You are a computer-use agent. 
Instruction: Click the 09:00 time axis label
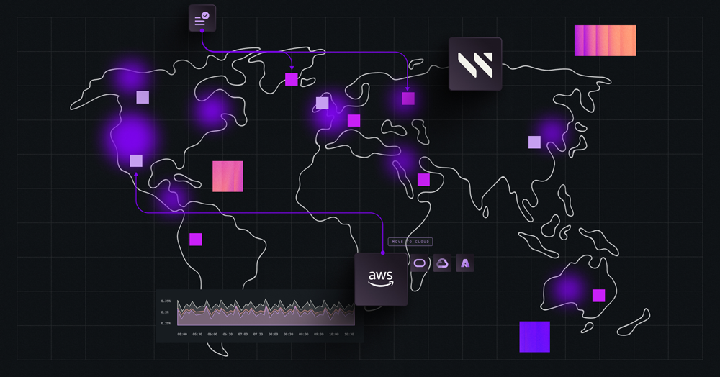304,335
